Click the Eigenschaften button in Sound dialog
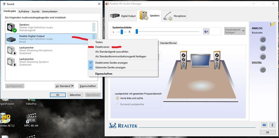 pyautogui.click(x=88, y=86)
